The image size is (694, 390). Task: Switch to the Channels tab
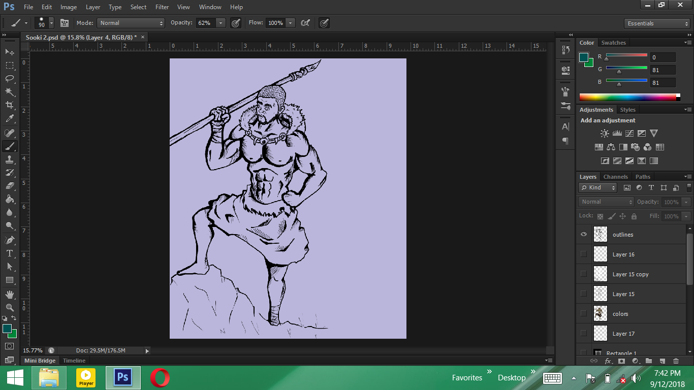615,177
